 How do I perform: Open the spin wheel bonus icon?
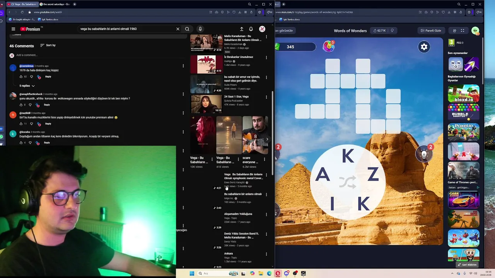coord(328,46)
